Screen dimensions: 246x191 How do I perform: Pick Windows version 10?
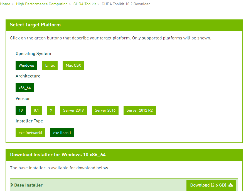point(21,110)
